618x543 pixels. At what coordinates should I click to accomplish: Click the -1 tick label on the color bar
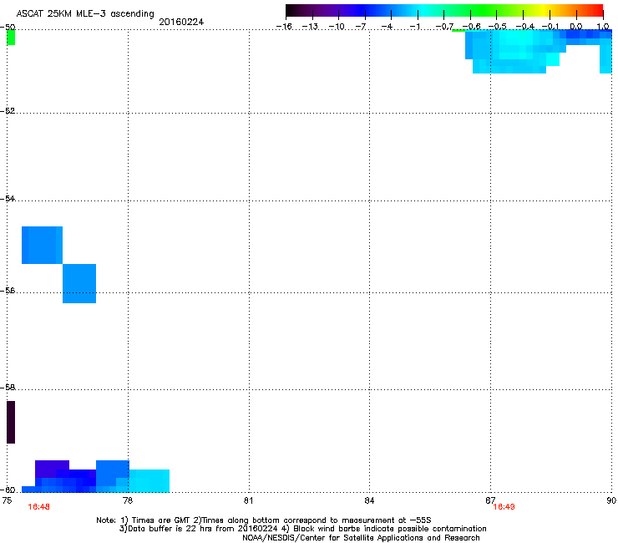click(x=414, y=27)
